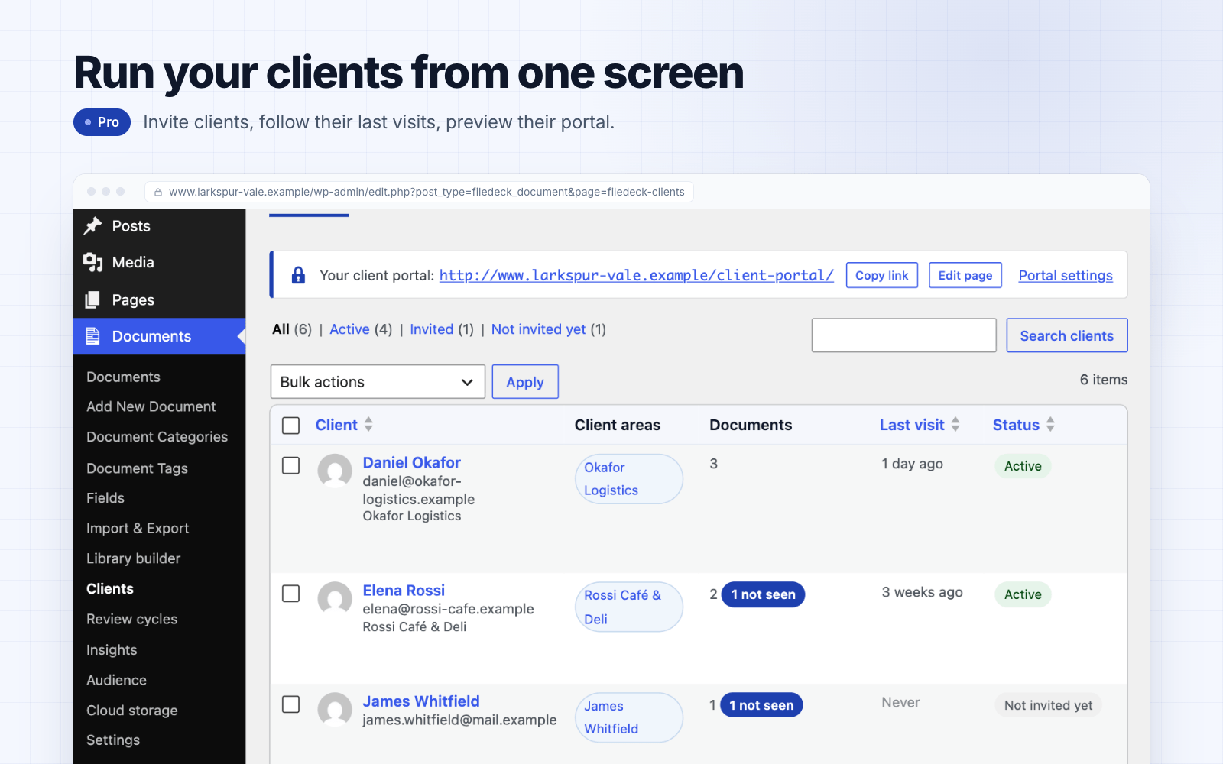
Task: Sort by Status column arrows
Action: 1050,424
